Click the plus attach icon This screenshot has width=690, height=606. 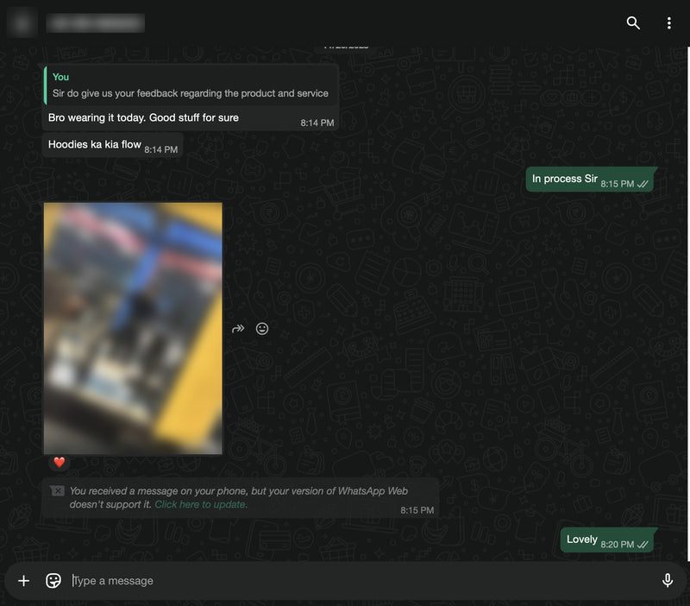[x=24, y=581]
